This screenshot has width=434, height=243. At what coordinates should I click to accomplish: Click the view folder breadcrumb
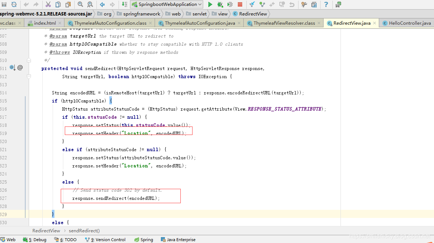219,14
